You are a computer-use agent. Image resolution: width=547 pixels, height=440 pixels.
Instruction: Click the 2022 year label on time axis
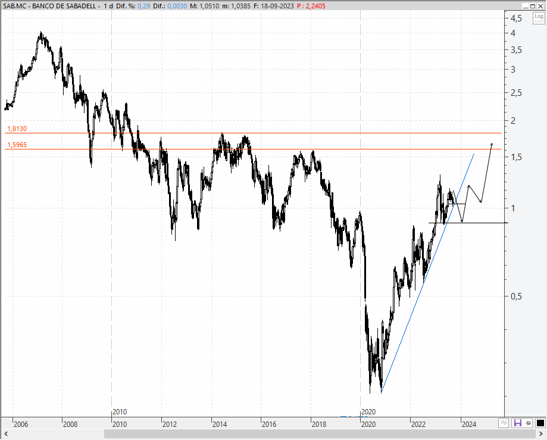pyautogui.click(x=418, y=425)
